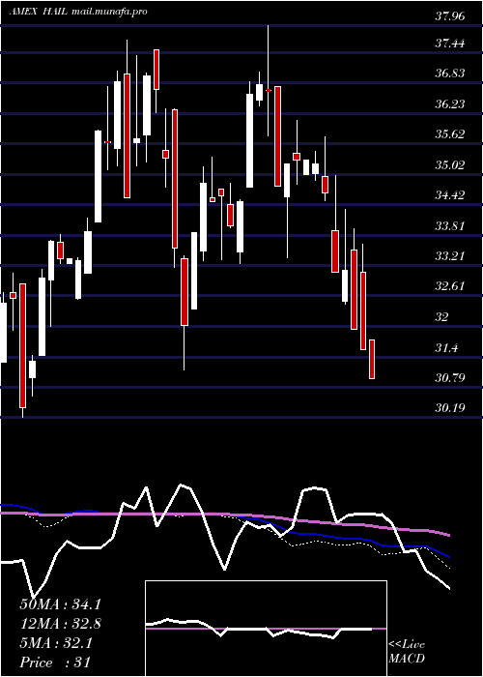The image size is (483, 677).
Task: Click the last red candlestick near 31
Action: (372, 359)
